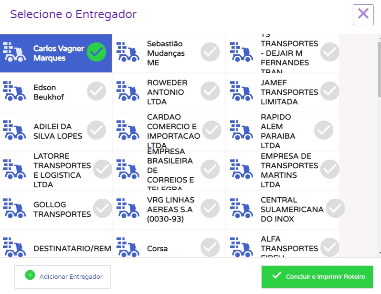
Task: Select the DESTINATARIO/REMETENTE entry
Action: (x=72, y=248)
